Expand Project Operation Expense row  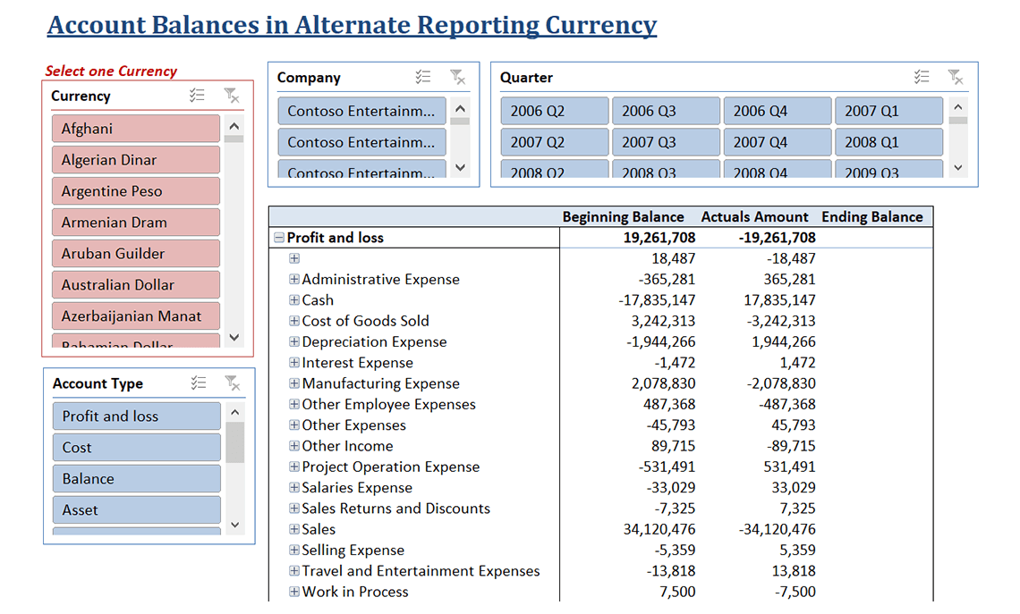294,467
